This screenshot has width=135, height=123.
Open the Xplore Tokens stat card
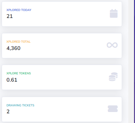click(x=62, y=77)
